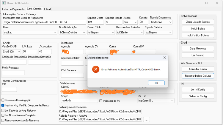Click the L.V. Lote field
Viewport: 223px width, 125px height.
[x=29, y=52]
